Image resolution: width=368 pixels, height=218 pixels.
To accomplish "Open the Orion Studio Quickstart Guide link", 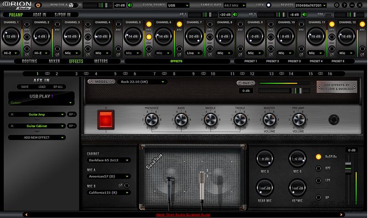I will 183,215.
